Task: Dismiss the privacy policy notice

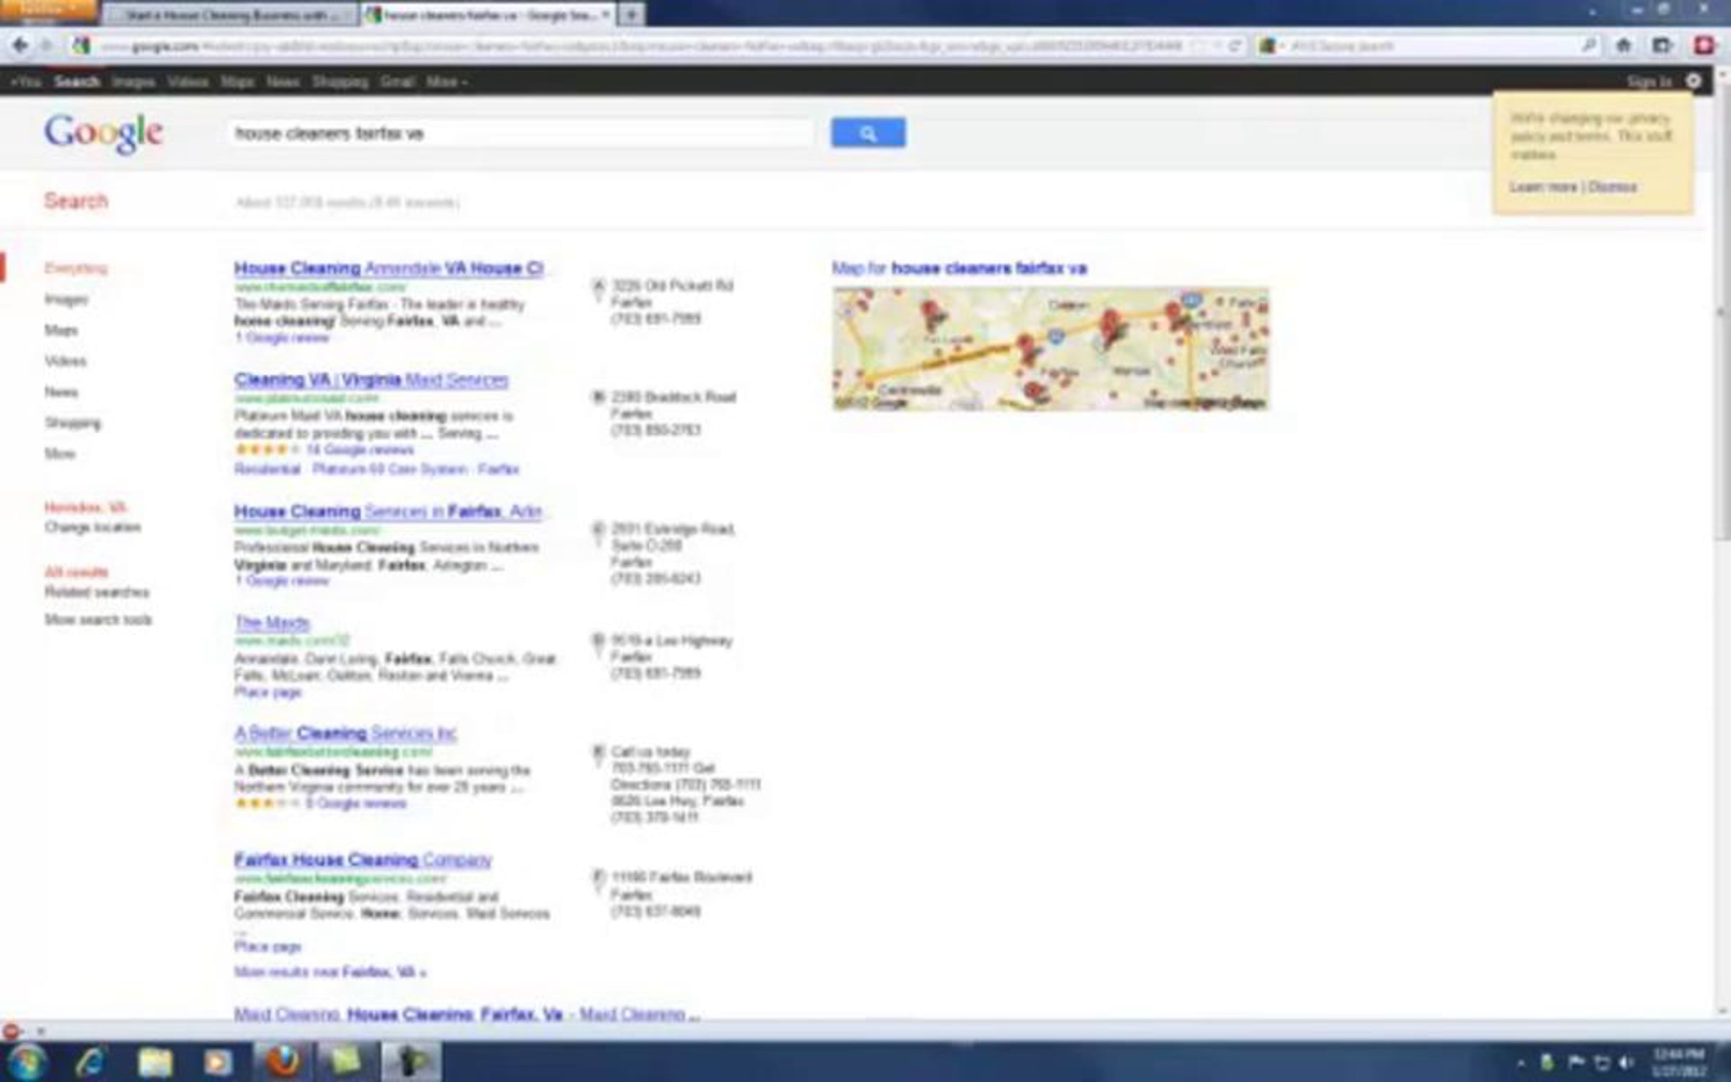Action: tap(1613, 187)
